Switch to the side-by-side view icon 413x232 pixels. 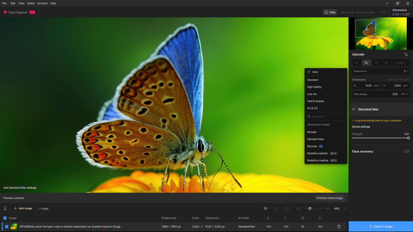(x=299, y=208)
